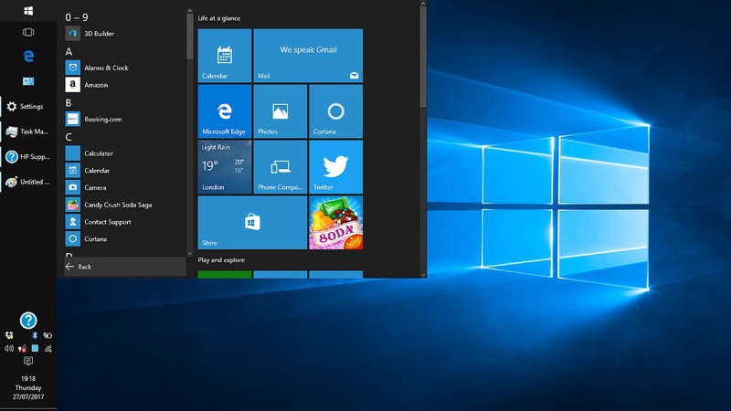This screenshot has height=411, width=731.
Task: Open the Camera app entry
Action: tap(95, 187)
